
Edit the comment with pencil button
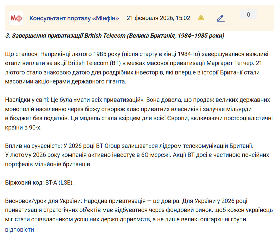pos(221,18)
